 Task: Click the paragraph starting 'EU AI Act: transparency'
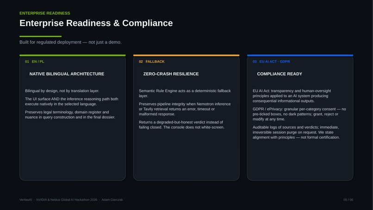pyautogui.click(x=292, y=96)
